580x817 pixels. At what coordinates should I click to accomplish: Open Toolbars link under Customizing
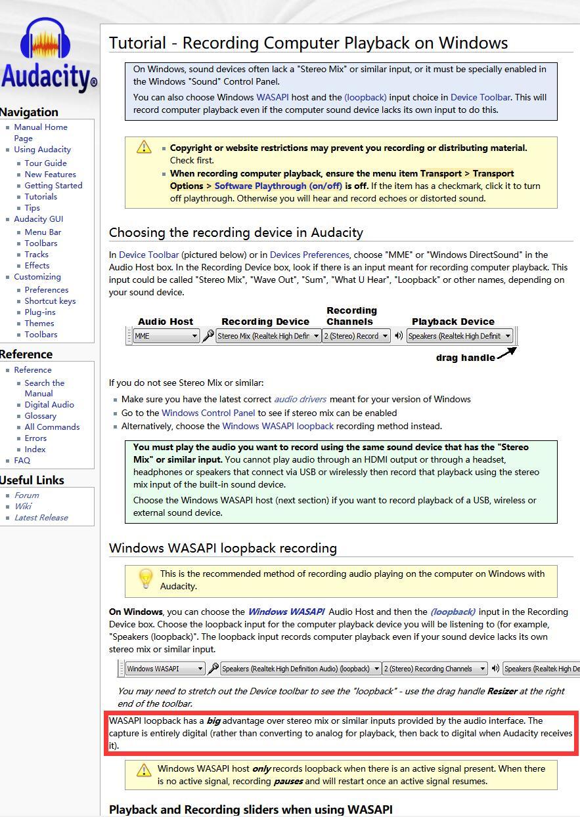pos(41,335)
